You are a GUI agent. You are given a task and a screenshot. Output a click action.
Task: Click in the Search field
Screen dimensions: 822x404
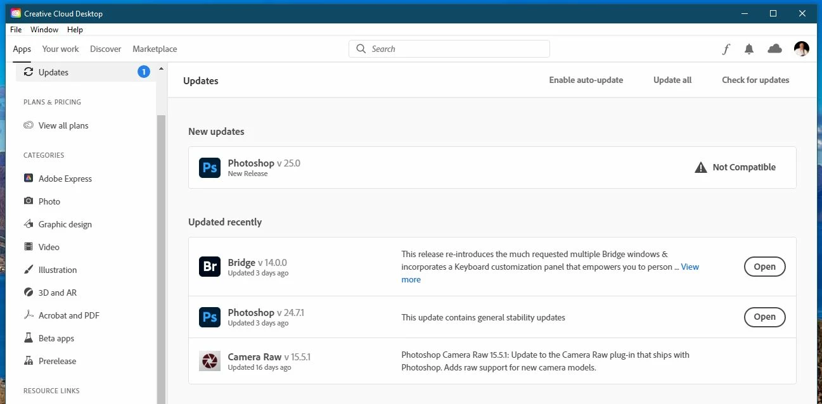point(449,49)
